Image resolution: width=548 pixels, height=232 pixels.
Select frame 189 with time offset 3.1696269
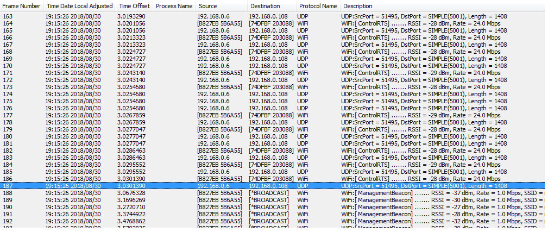[x=131, y=200]
